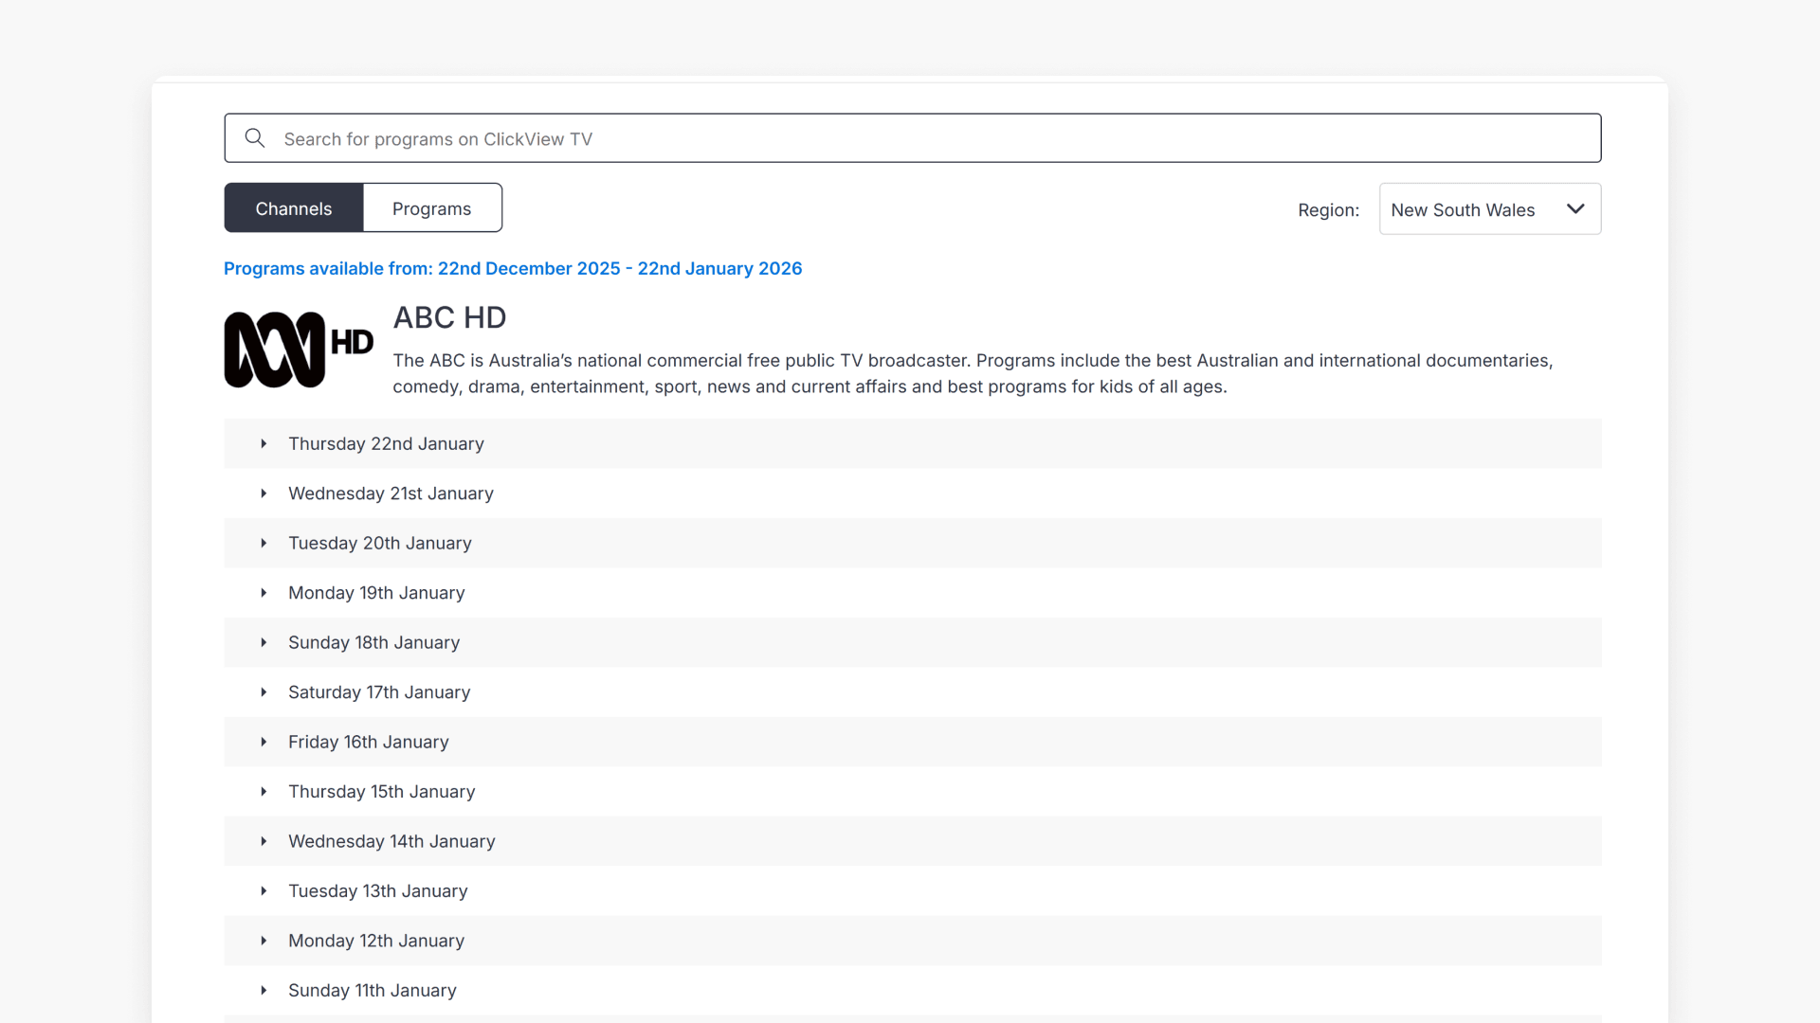Click the ABC HD channel logo
Screen dimensions: 1820x1023
click(299, 349)
